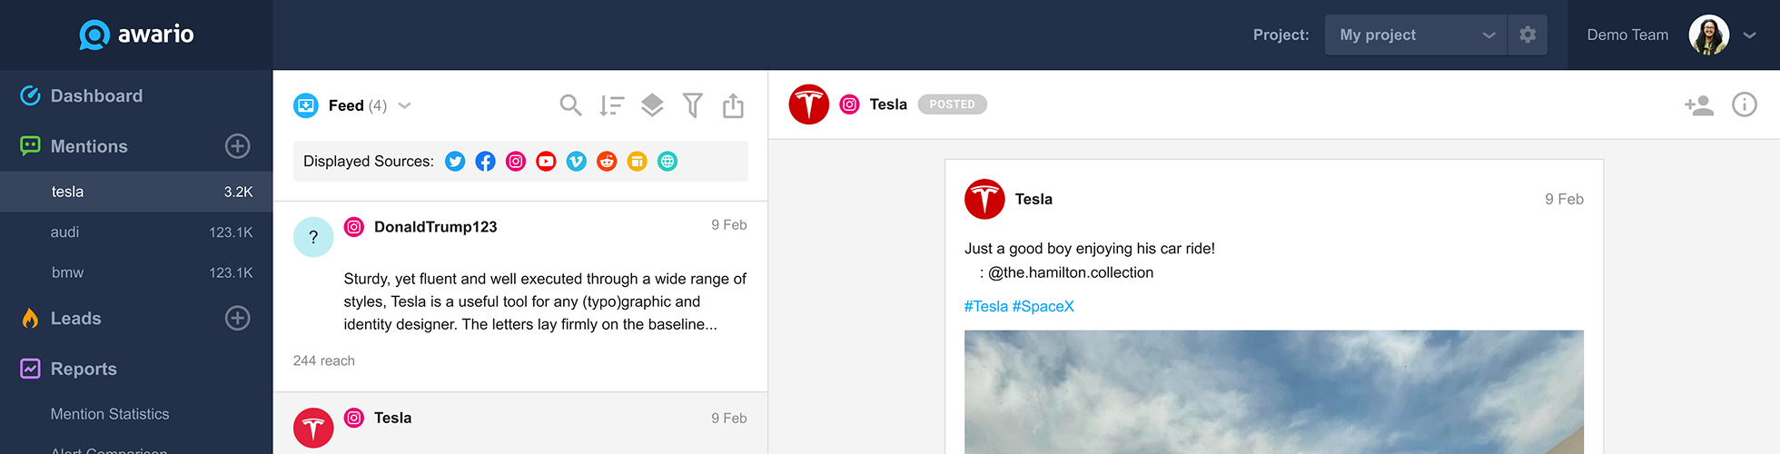1780x454 pixels.
Task: Click Demo Team name
Action: coord(1627,35)
